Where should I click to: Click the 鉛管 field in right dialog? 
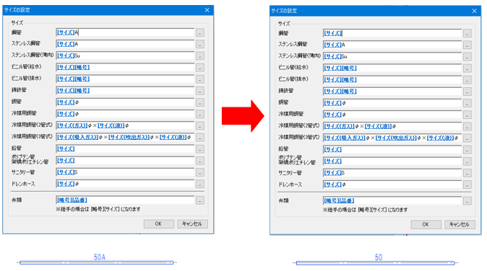click(x=392, y=150)
